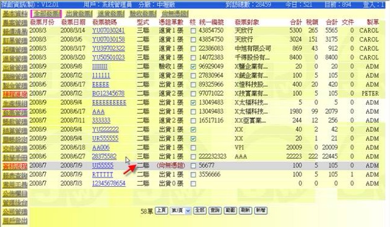Viewport: 390px width, 227px height.
Task: Click 用戶登出 to log out
Action: point(15,221)
